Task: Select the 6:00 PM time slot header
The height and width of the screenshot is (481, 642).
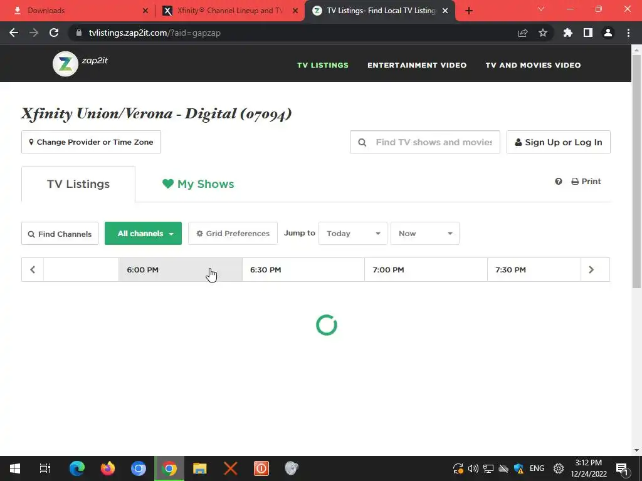Action: pyautogui.click(x=181, y=269)
